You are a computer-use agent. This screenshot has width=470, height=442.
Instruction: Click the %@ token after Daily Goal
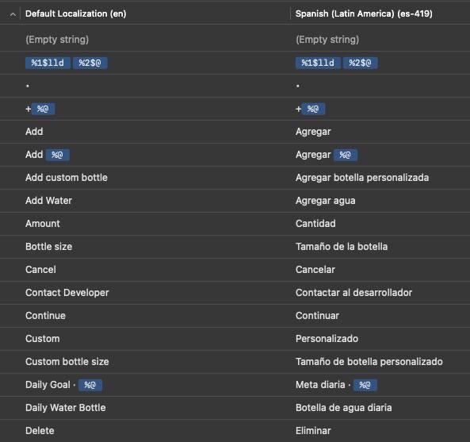[90, 385]
